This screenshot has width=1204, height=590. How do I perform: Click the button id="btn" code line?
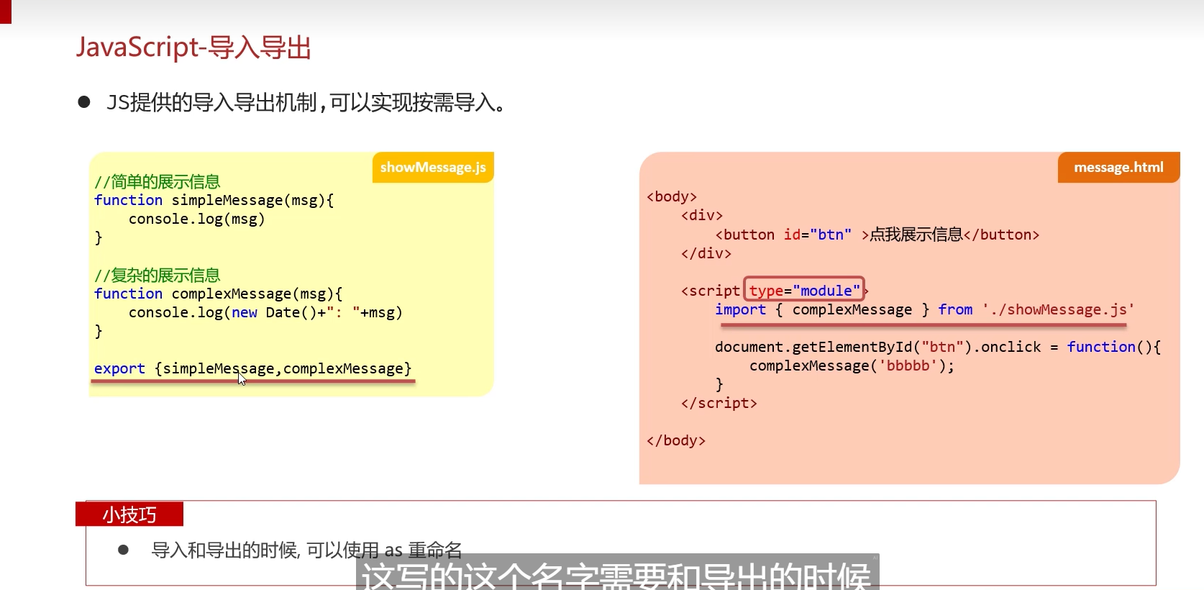(877, 235)
